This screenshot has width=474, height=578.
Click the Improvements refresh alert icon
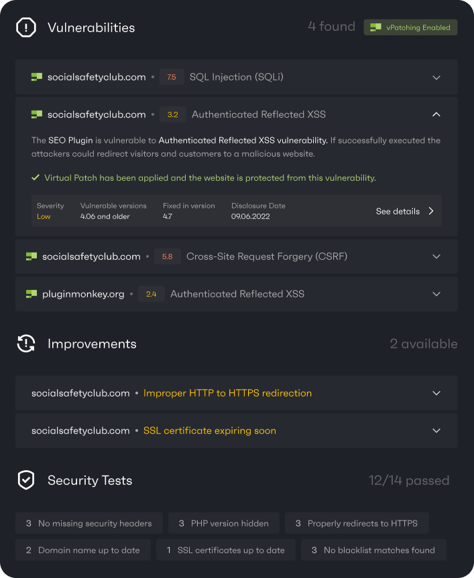click(25, 344)
